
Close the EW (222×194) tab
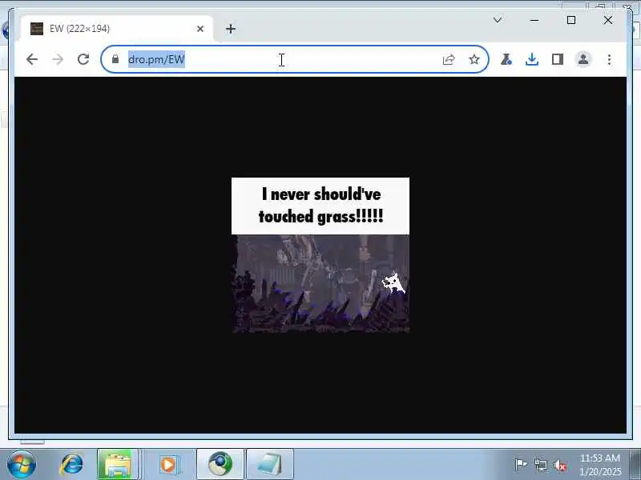point(200,29)
